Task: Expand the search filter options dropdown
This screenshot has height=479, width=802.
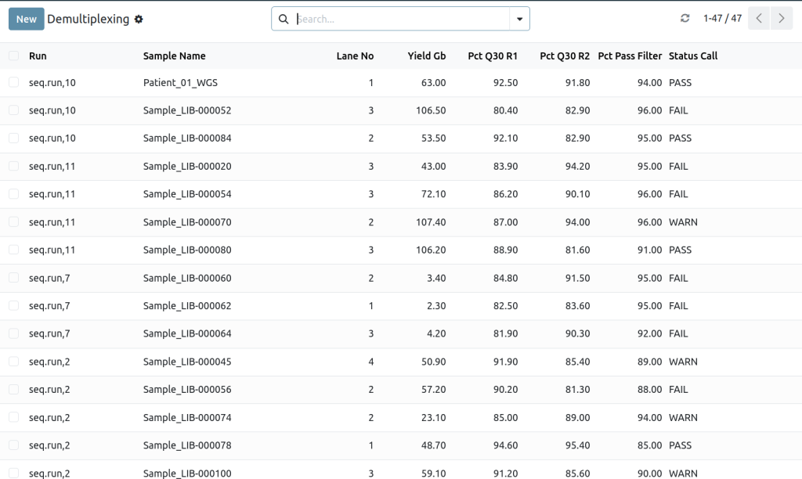Action: pos(518,18)
